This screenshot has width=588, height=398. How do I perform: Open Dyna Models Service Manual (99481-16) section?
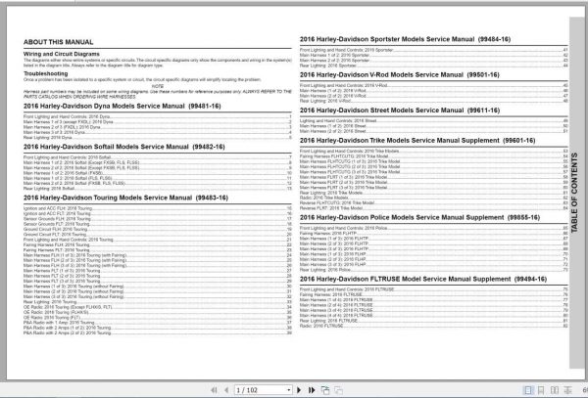122,107
